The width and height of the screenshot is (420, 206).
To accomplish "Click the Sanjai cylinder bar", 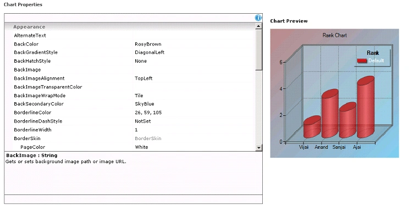I will pyautogui.click(x=347, y=120).
